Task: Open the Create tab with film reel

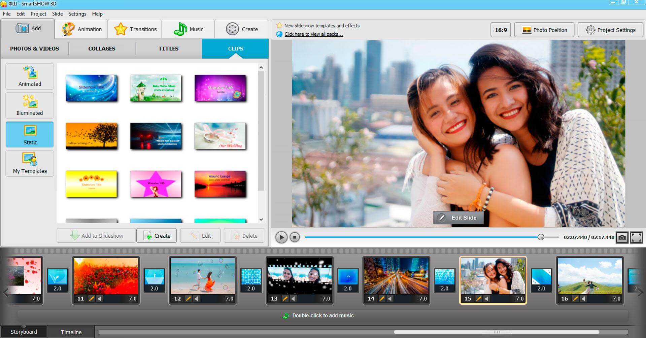Action: tap(241, 29)
